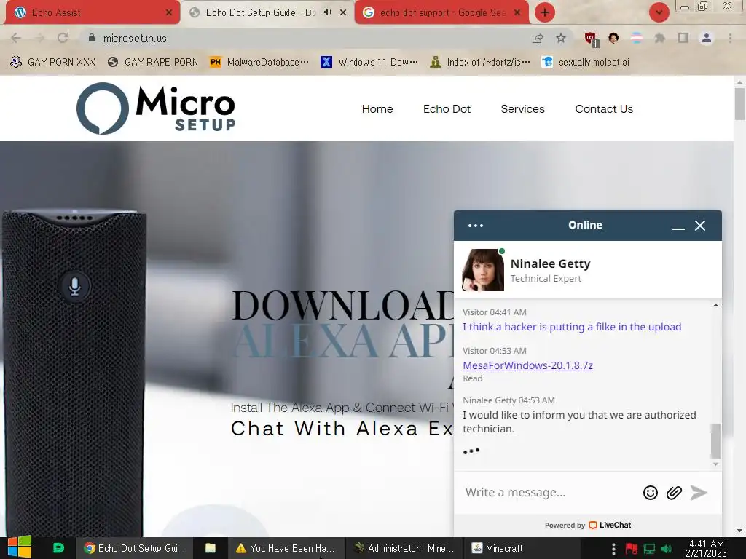This screenshot has width=746, height=559.
Task: Open a new browser tab with plus button
Action: (x=545, y=12)
